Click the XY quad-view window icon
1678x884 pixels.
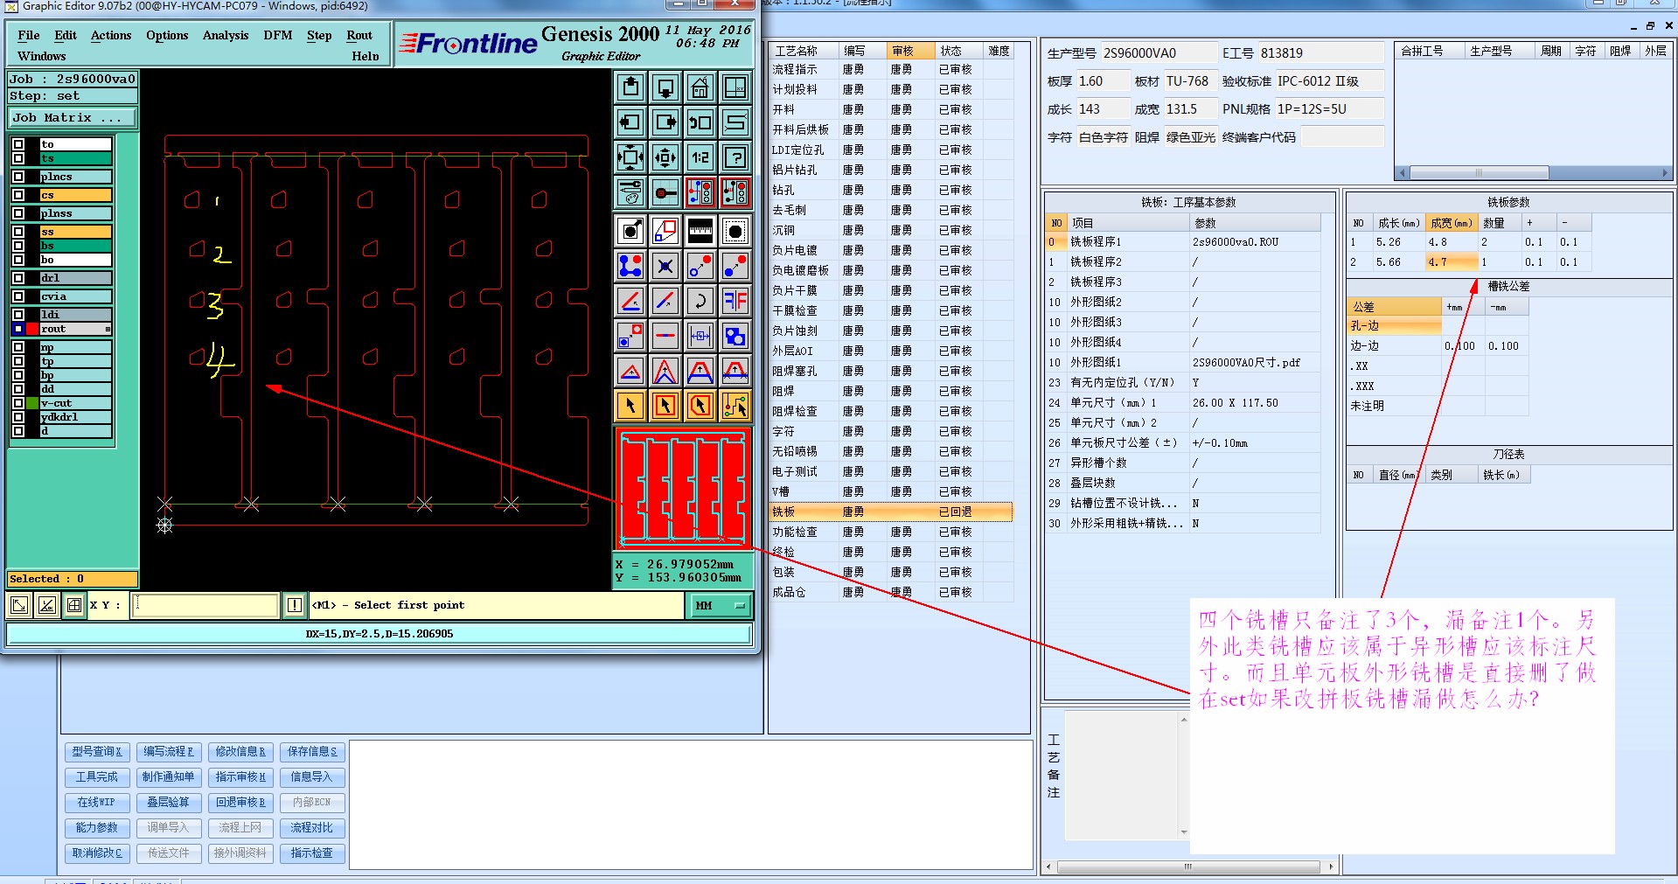click(735, 87)
